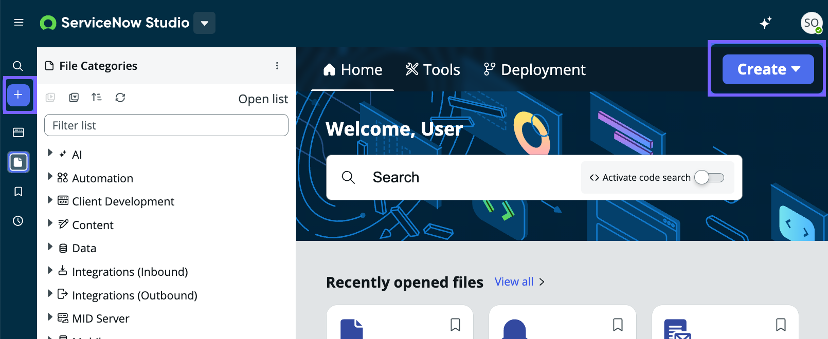Bookmark the second recent file card
The width and height of the screenshot is (828, 339).
[x=618, y=325]
